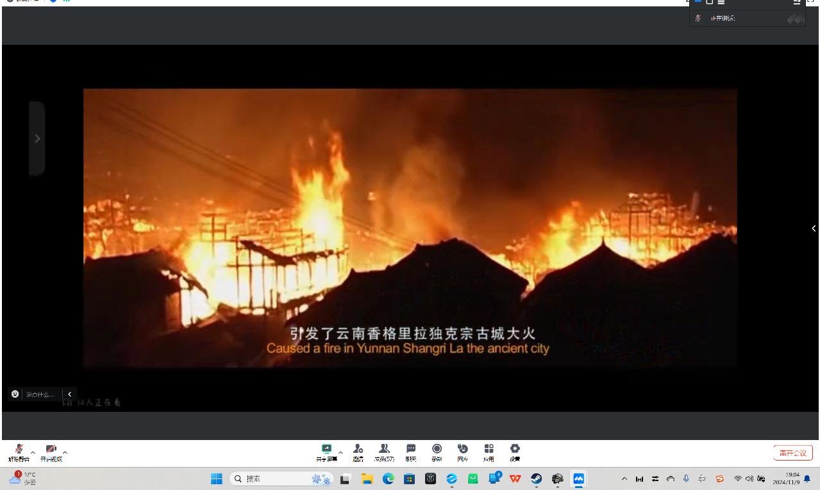The image size is (820, 490).
Task: Click the Leave Meeting button
Action: click(x=792, y=453)
